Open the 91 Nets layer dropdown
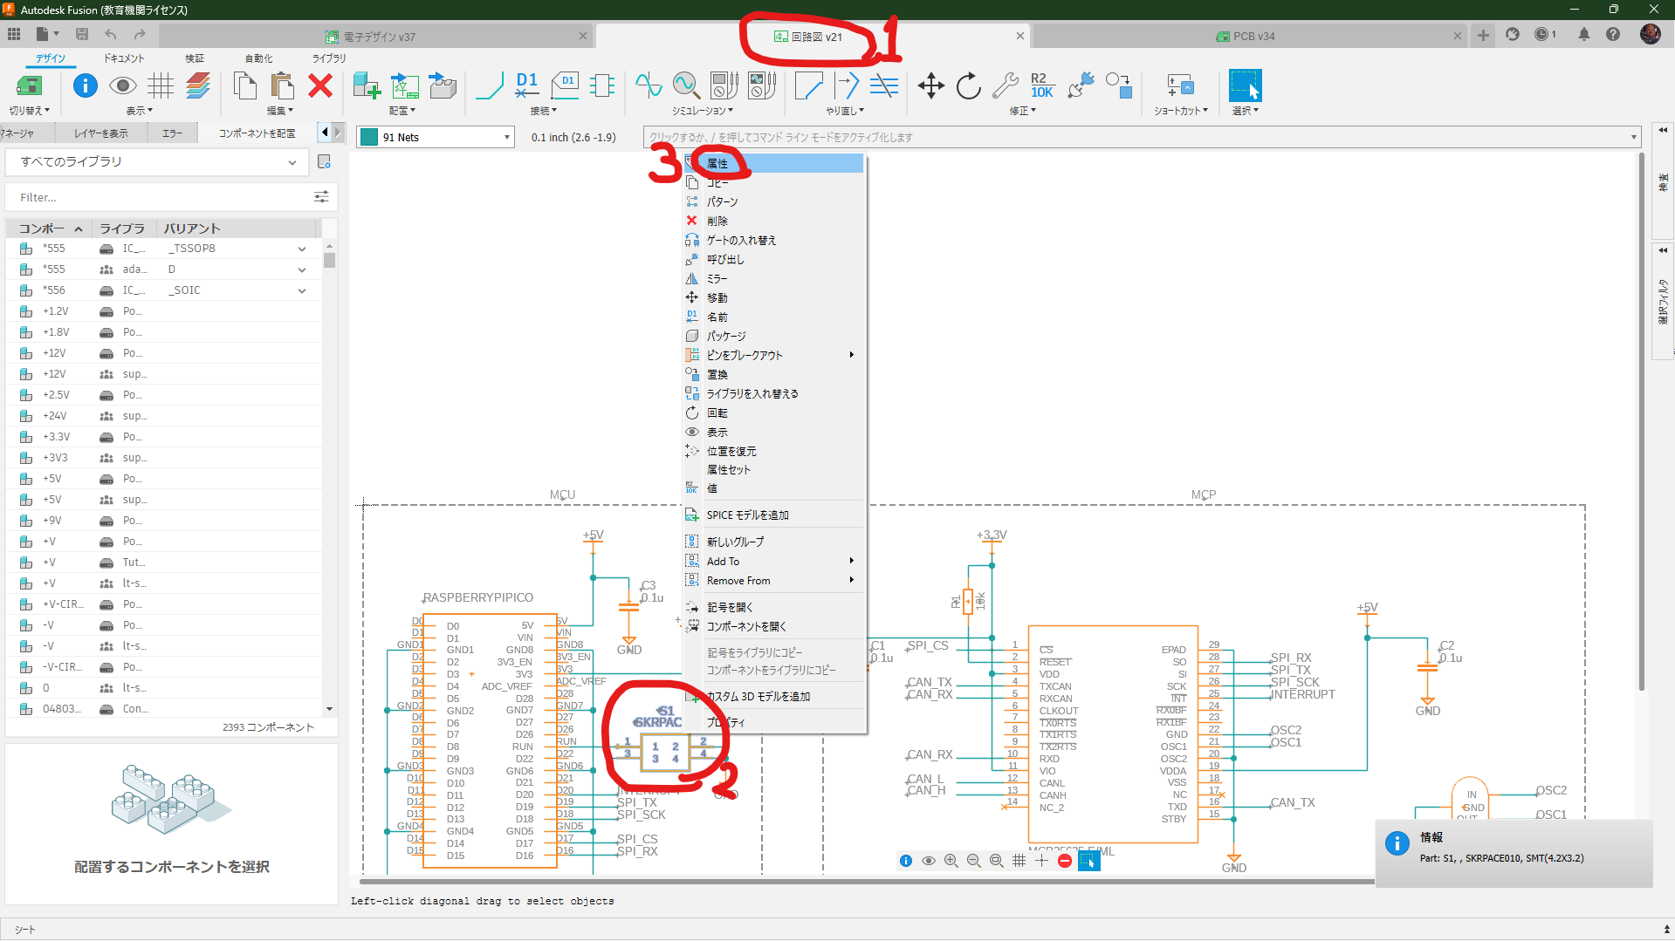Image resolution: width=1675 pixels, height=941 pixels. click(506, 138)
